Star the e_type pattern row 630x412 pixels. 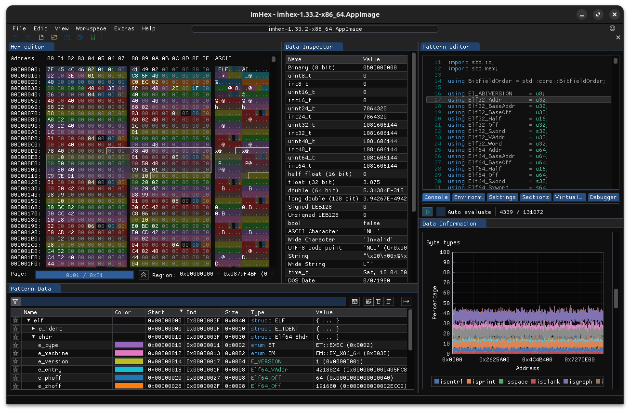click(x=16, y=345)
